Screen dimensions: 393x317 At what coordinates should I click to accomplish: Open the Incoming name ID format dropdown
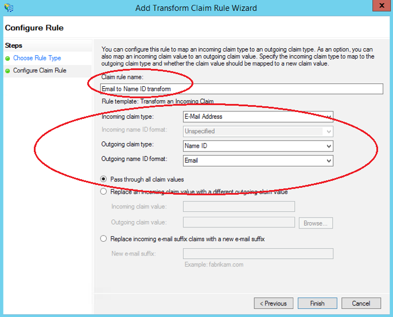pyautogui.click(x=258, y=131)
